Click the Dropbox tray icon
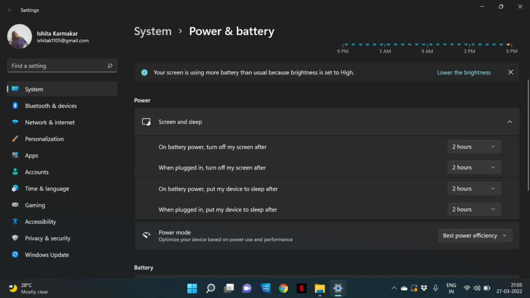530x298 pixels. [424, 288]
